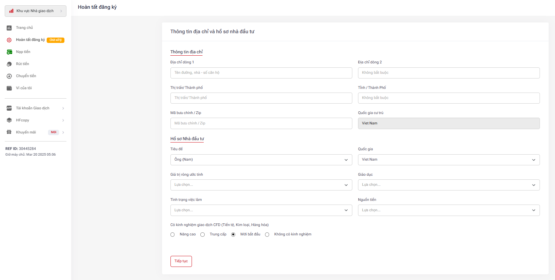Click the Trang chủ home icon
This screenshot has height=280, width=555.
click(x=9, y=28)
